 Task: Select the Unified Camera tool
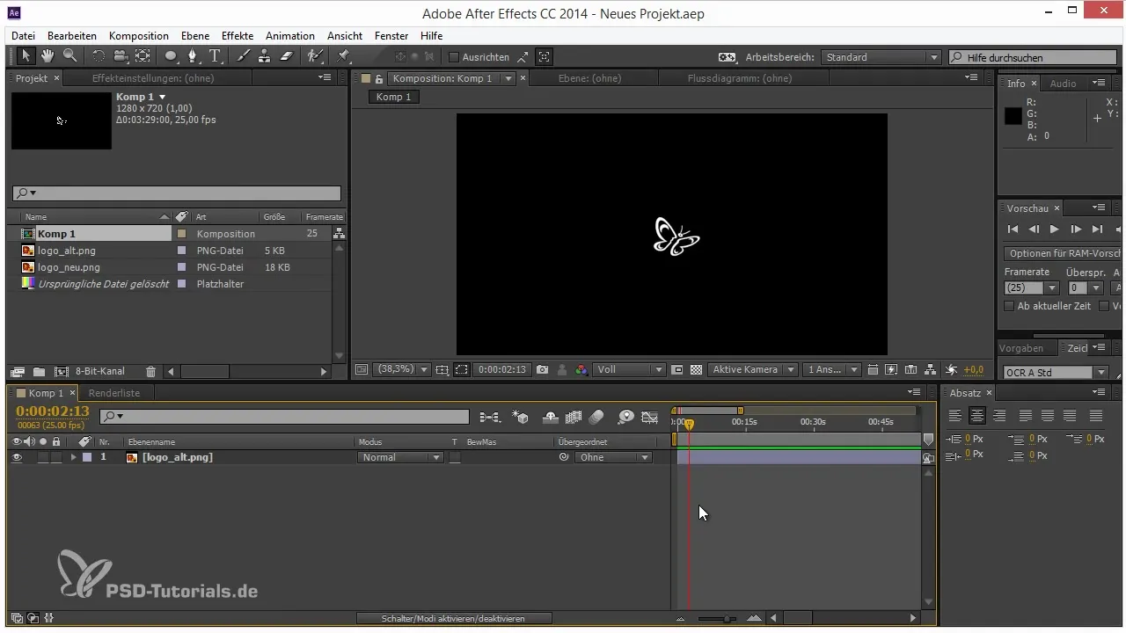[121, 56]
